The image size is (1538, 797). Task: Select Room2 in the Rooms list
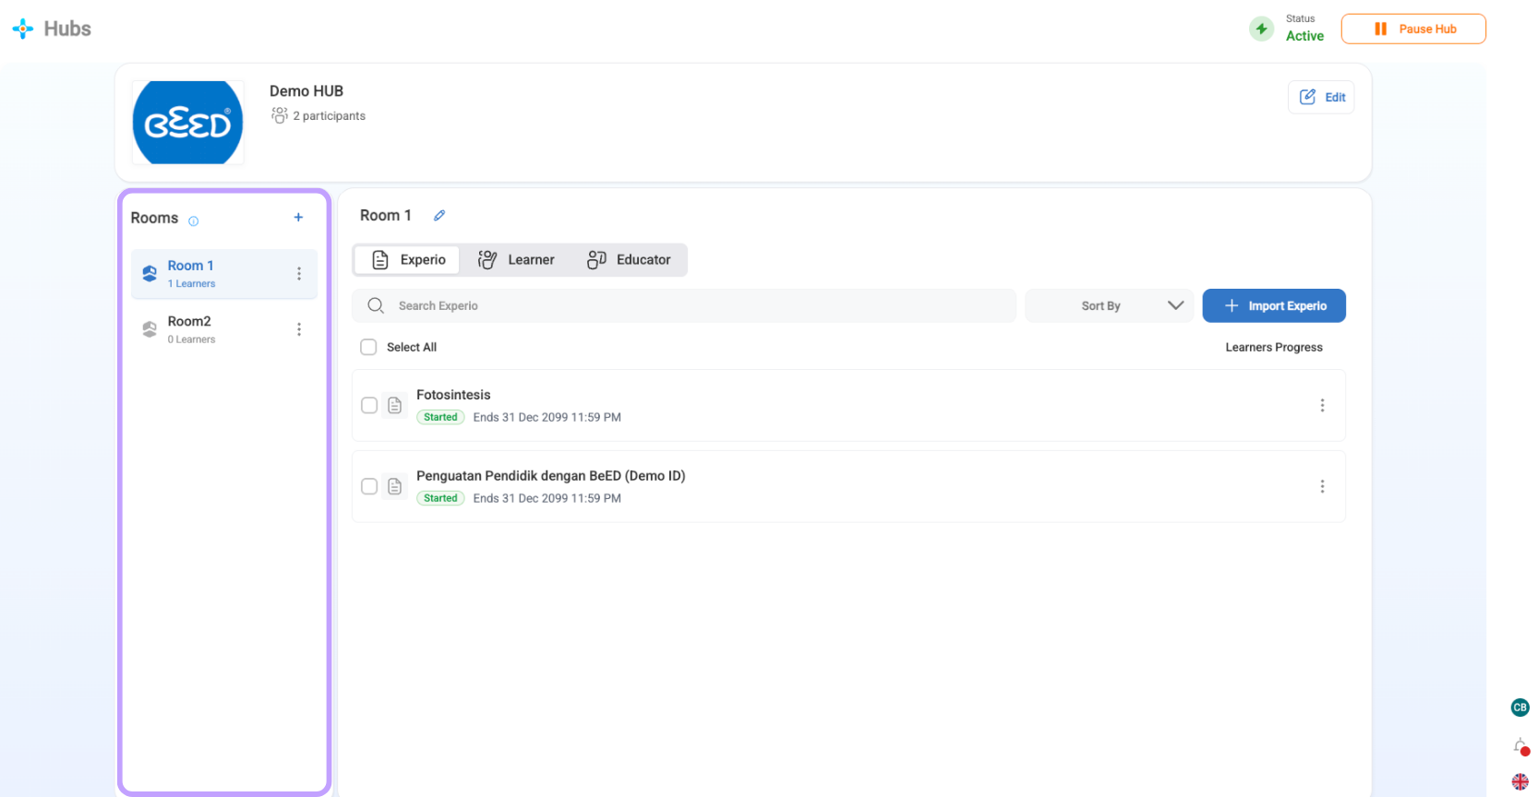(224, 329)
